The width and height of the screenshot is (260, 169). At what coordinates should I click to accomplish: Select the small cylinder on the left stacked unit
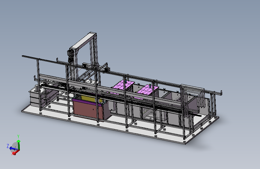click(37, 88)
